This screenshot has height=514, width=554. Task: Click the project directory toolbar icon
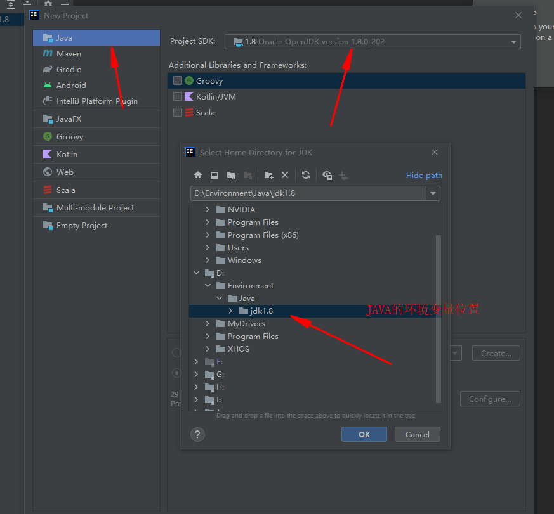tap(232, 175)
